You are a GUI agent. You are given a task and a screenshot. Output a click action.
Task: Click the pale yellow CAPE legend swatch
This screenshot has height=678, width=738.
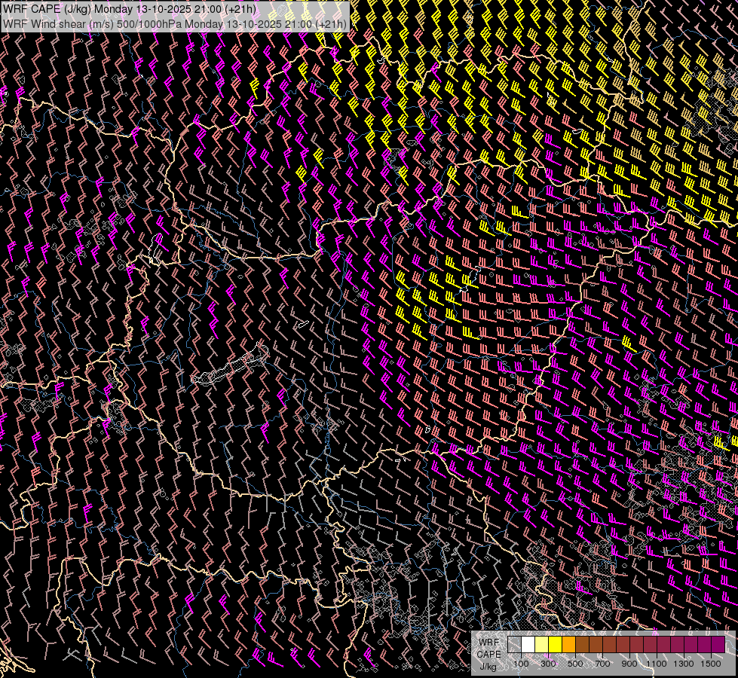coord(542,644)
